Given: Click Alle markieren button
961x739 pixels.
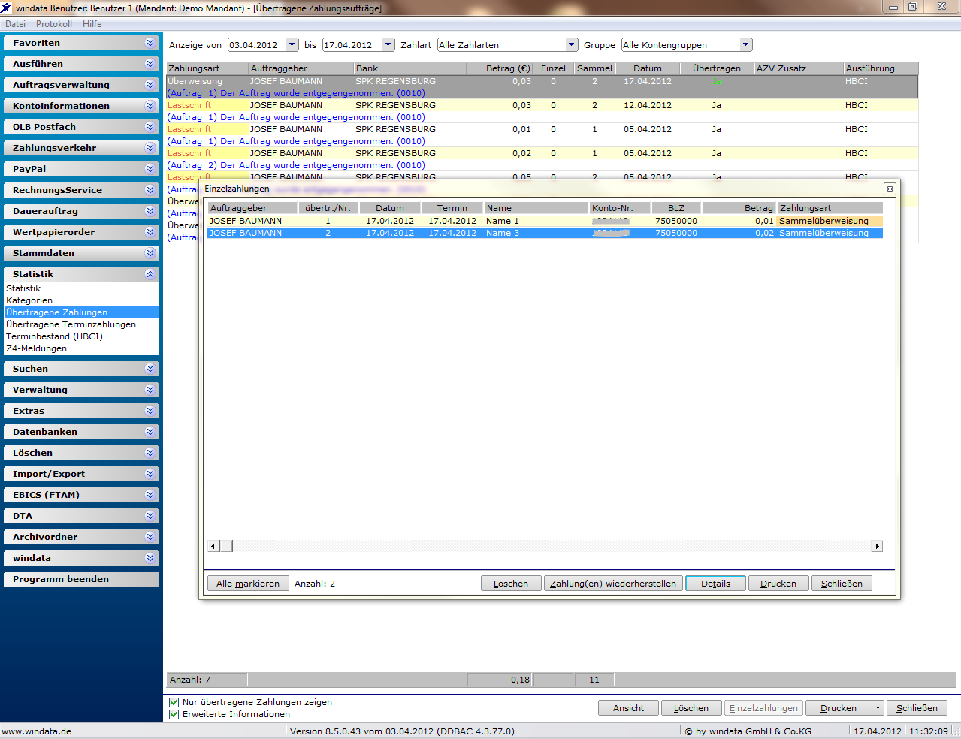Looking at the screenshot, I should tap(248, 584).
